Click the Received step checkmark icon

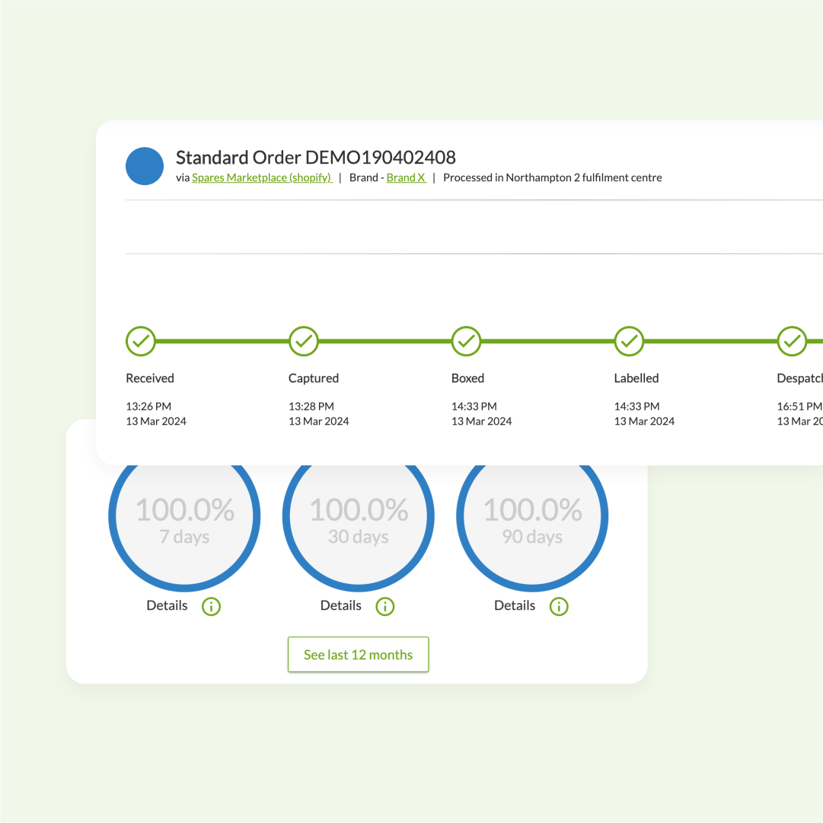click(x=141, y=341)
